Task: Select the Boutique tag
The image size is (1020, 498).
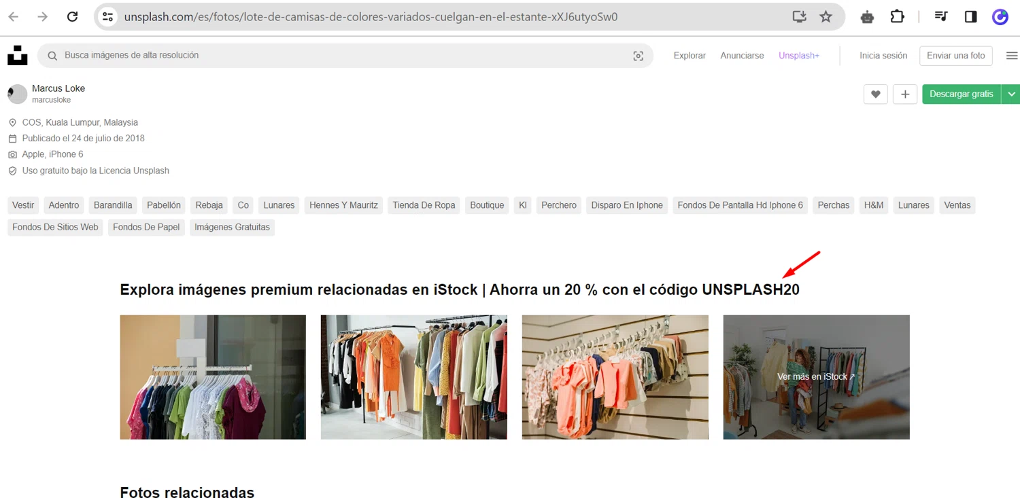Action: pos(487,205)
